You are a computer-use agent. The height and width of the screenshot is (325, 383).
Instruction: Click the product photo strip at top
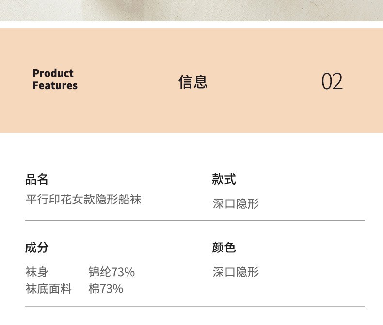[x=191, y=10]
